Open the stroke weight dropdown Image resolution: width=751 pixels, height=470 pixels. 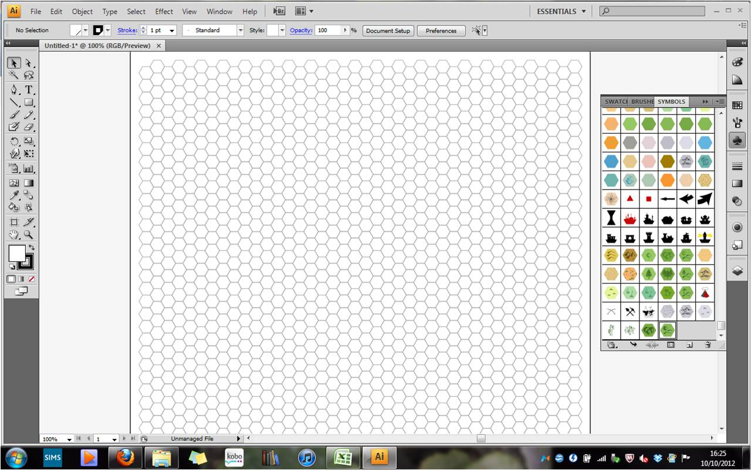(x=172, y=30)
